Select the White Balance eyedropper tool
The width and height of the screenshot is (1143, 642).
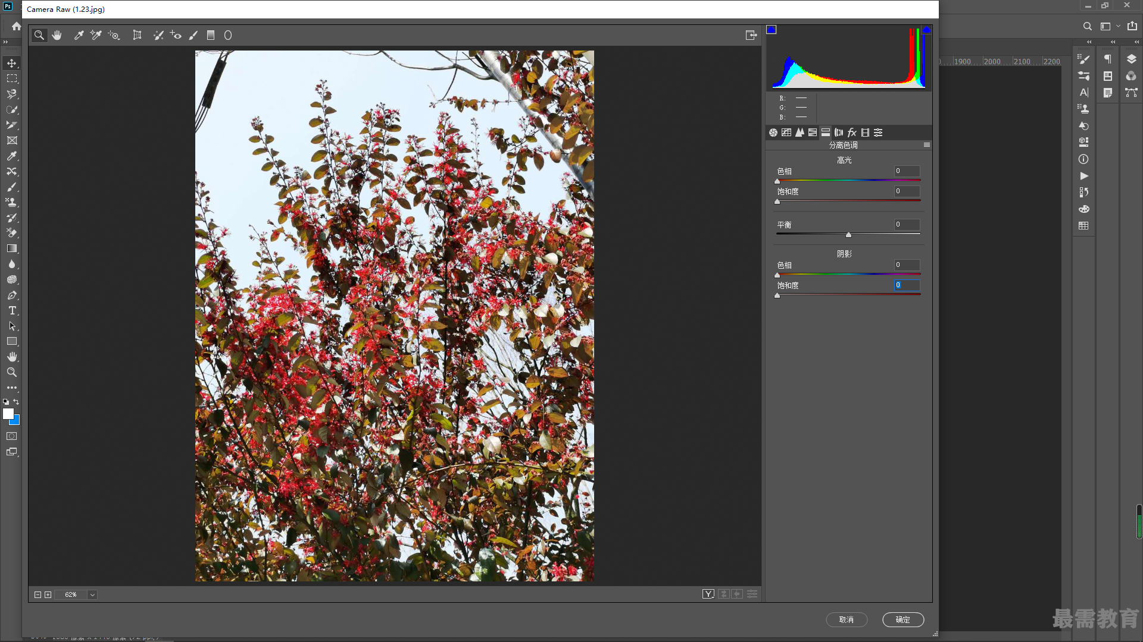79,35
